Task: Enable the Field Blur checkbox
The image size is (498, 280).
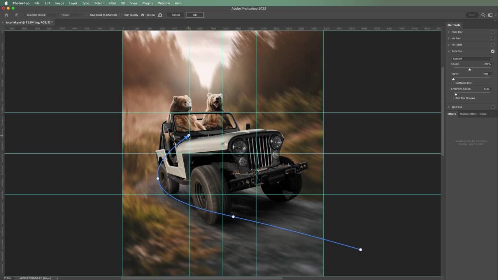Action: pyautogui.click(x=493, y=32)
